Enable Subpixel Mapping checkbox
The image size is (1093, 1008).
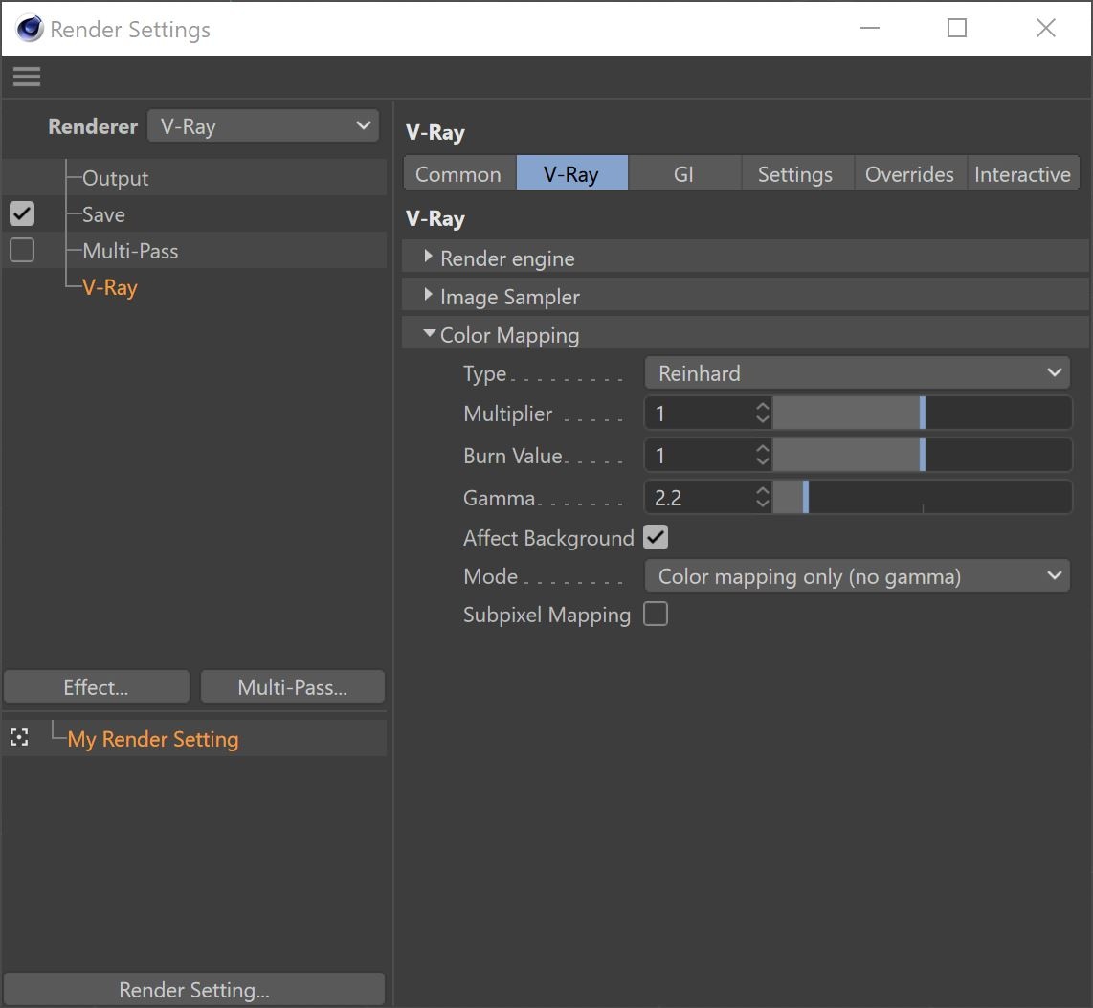[656, 615]
